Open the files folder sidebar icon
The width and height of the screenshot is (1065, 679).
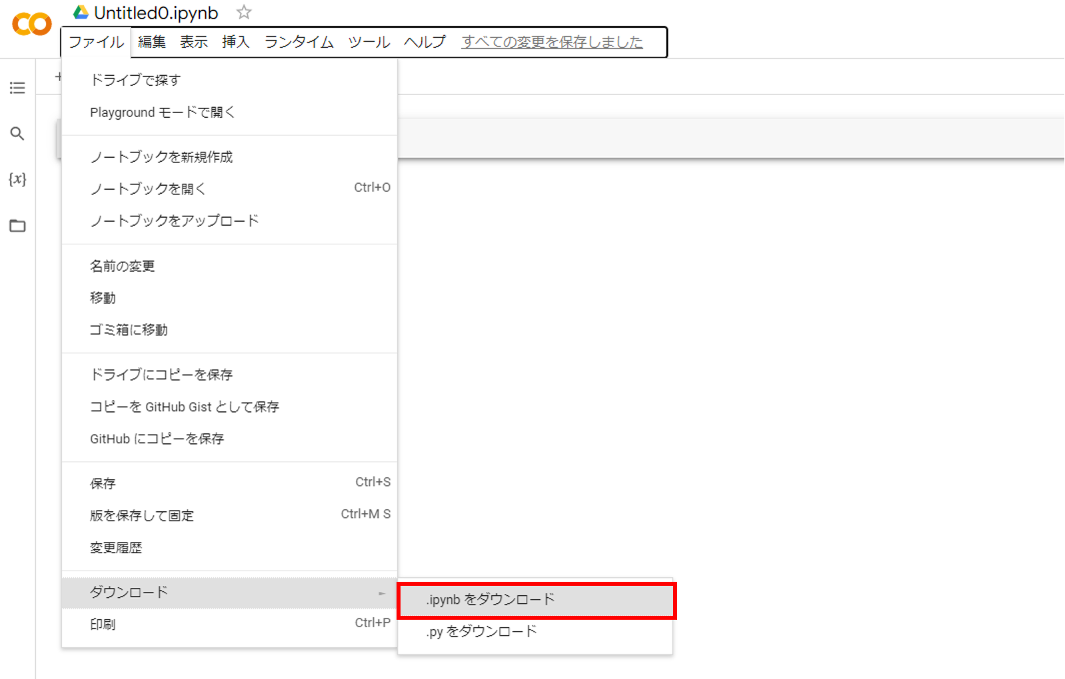pos(17,226)
